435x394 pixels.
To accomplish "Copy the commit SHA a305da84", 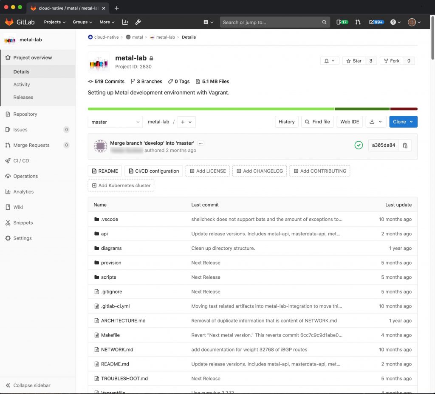I will 405,146.
